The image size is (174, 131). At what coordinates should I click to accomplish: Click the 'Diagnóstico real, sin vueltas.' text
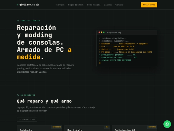point(32,72)
